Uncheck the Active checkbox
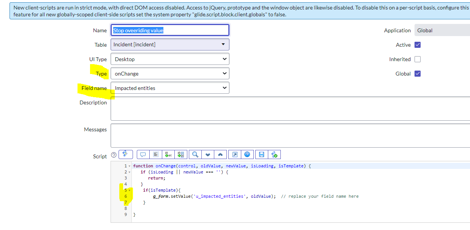Viewport: 470px width, 230px height. [418, 45]
